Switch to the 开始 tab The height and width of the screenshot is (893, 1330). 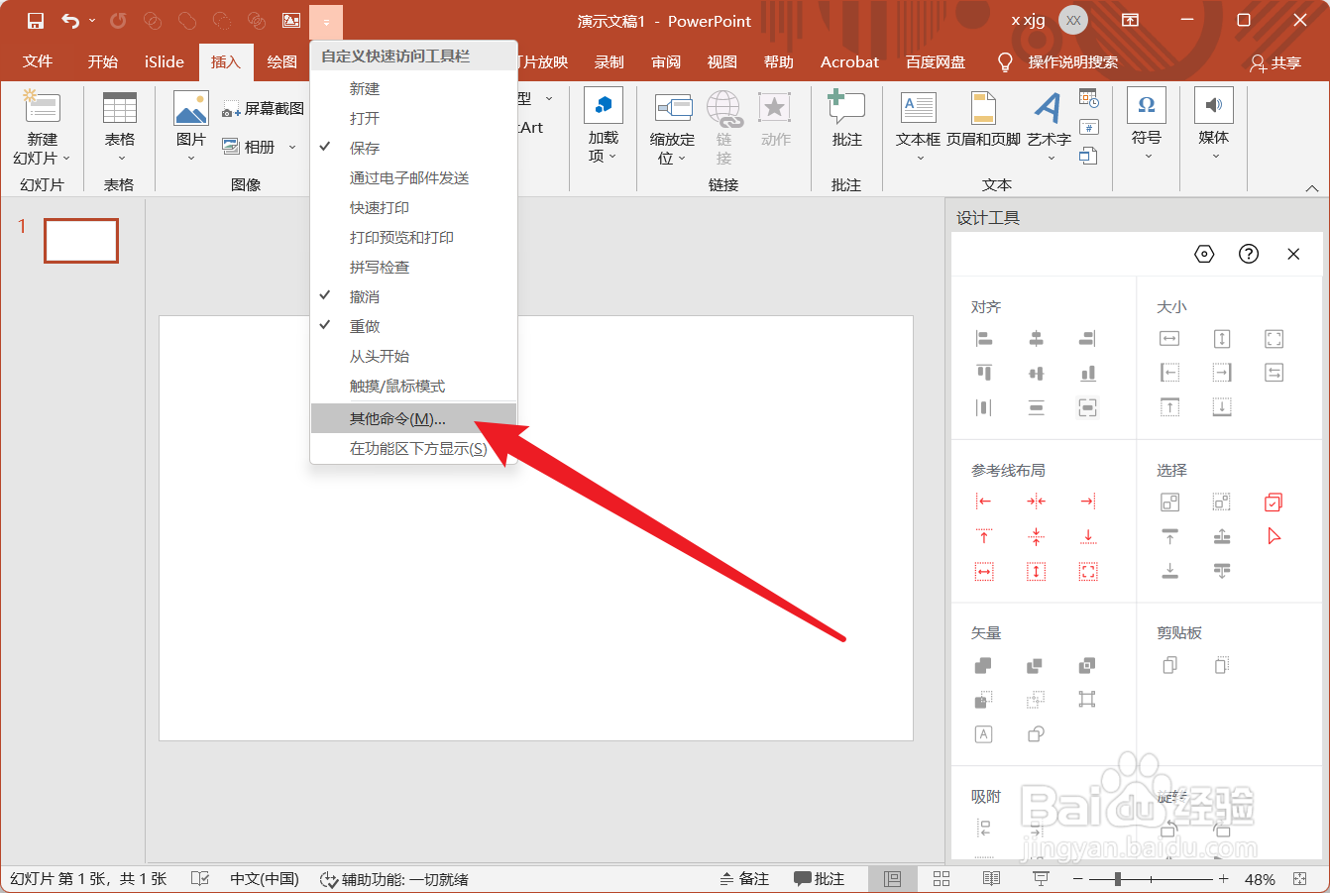pos(102,61)
